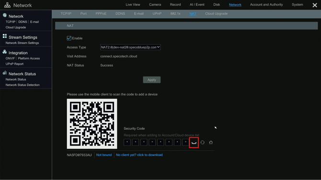Open Platform Access in sidebar
This screenshot has height=180, width=321.
tap(29, 58)
